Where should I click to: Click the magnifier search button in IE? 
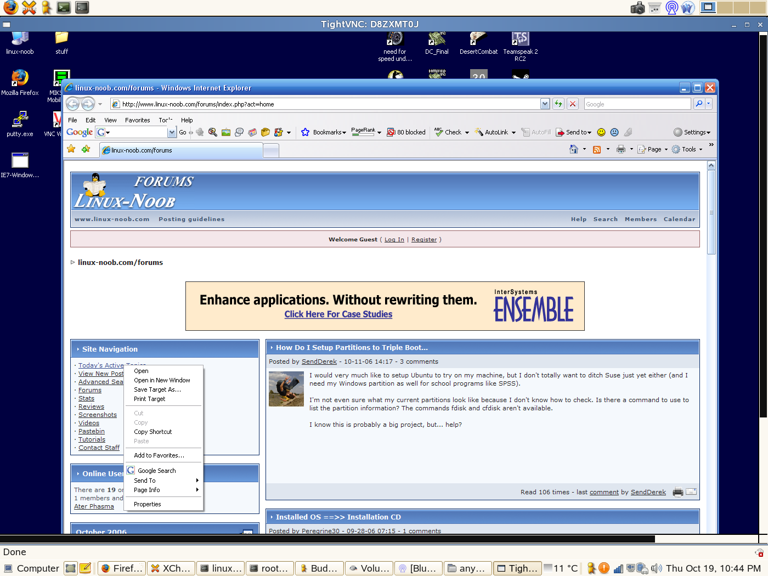point(699,104)
